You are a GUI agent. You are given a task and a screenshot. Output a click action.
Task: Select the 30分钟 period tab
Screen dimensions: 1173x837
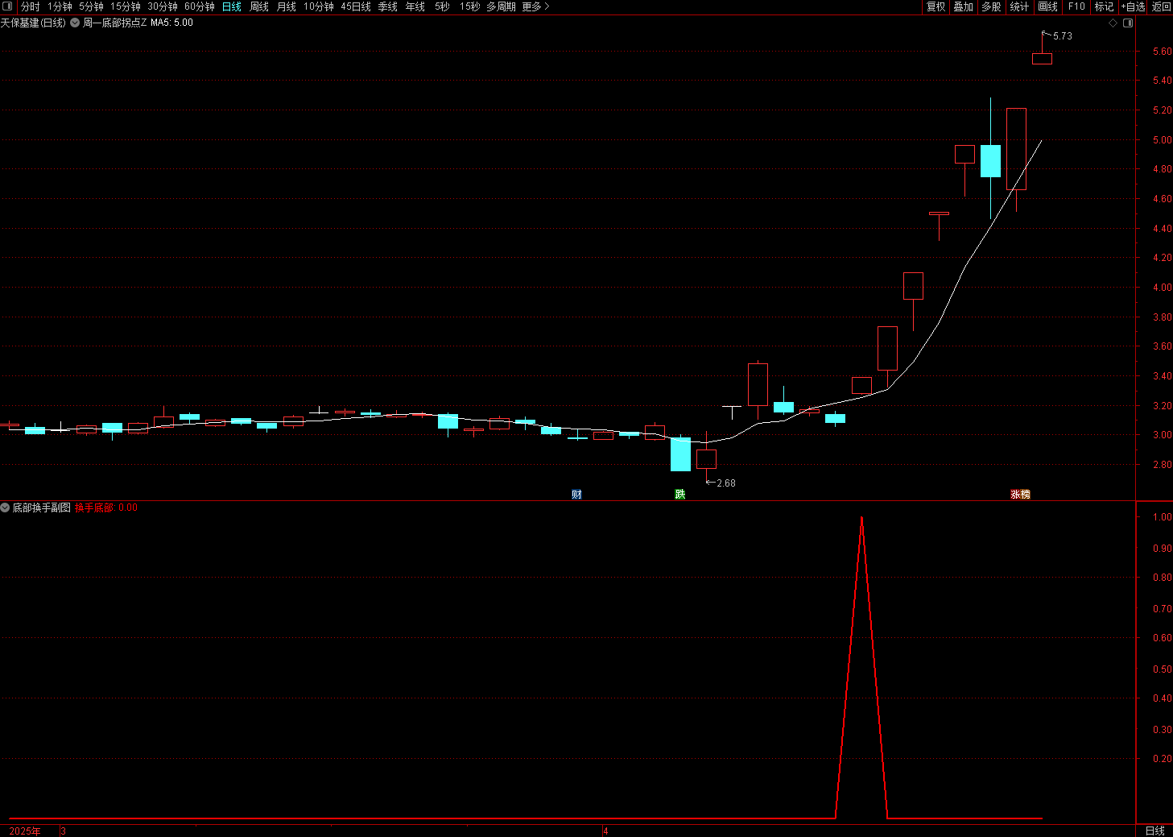pyautogui.click(x=163, y=6)
